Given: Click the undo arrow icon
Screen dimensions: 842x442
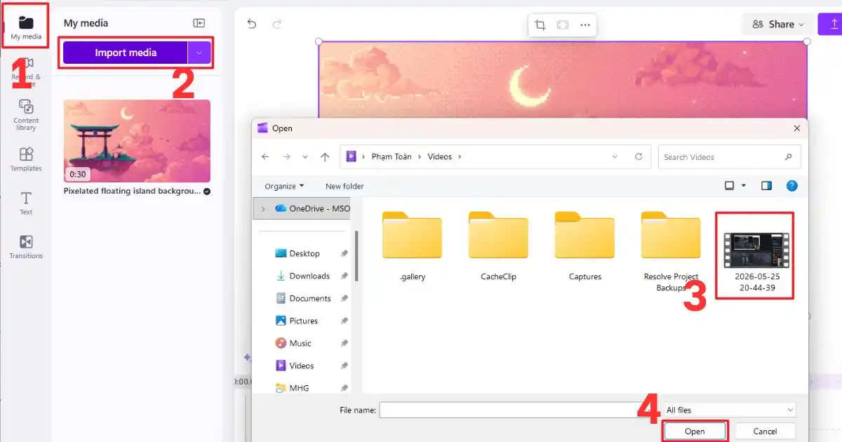Looking at the screenshot, I should 252,24.
